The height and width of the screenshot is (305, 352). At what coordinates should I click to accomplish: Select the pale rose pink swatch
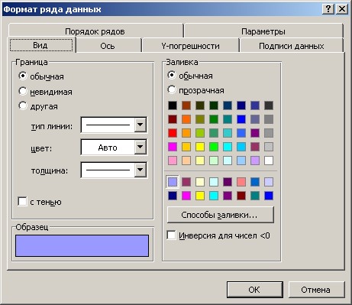coord(173,161)
